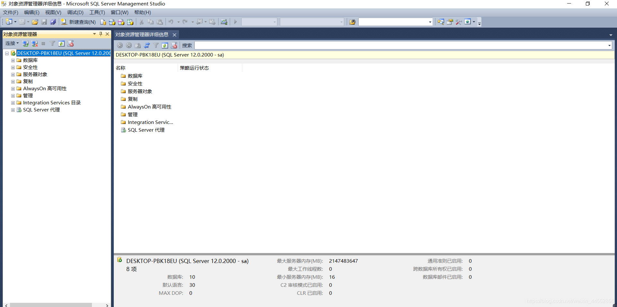Expand the AlwaysOn 高可用性 tree node
Screen dimensions: 617x307
pyautogui.click(x=13, y=89)
